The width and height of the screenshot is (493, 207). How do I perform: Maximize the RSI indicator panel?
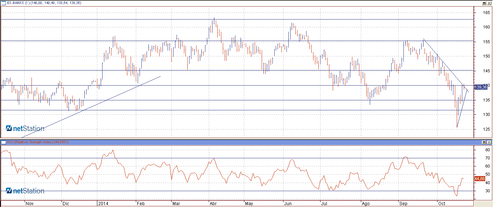(x=484, y=142)
